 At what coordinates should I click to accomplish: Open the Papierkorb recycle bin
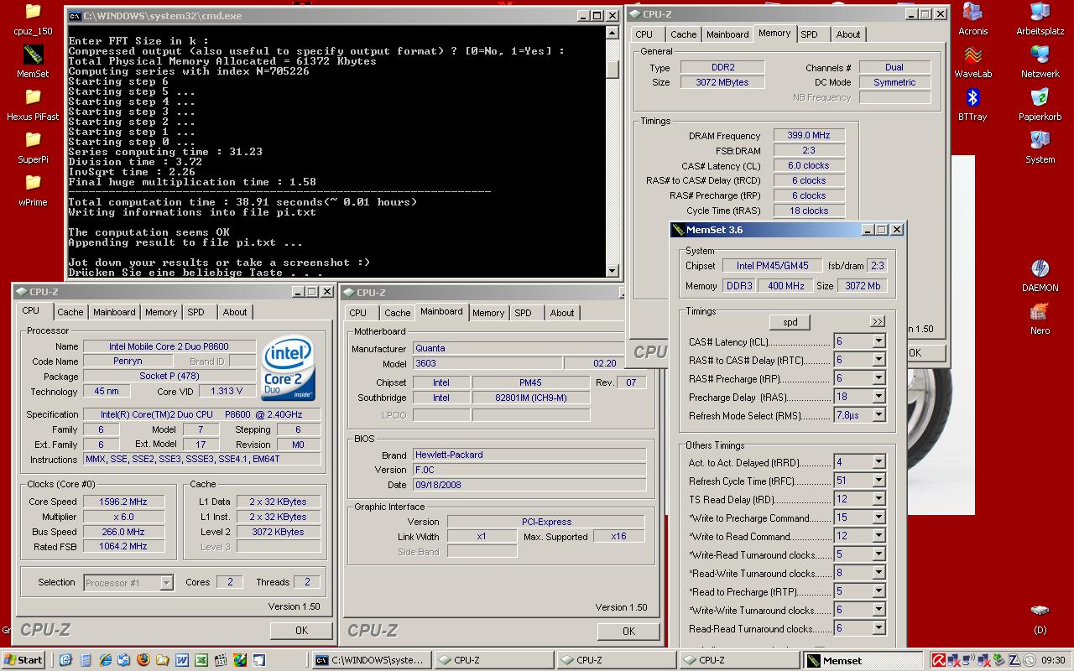pos(1040,105)
